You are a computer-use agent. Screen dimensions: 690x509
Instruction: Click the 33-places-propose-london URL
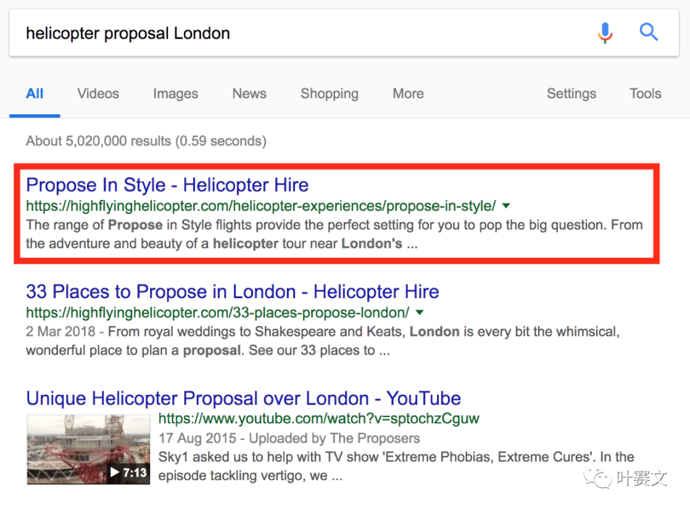[x=218, y=313]
